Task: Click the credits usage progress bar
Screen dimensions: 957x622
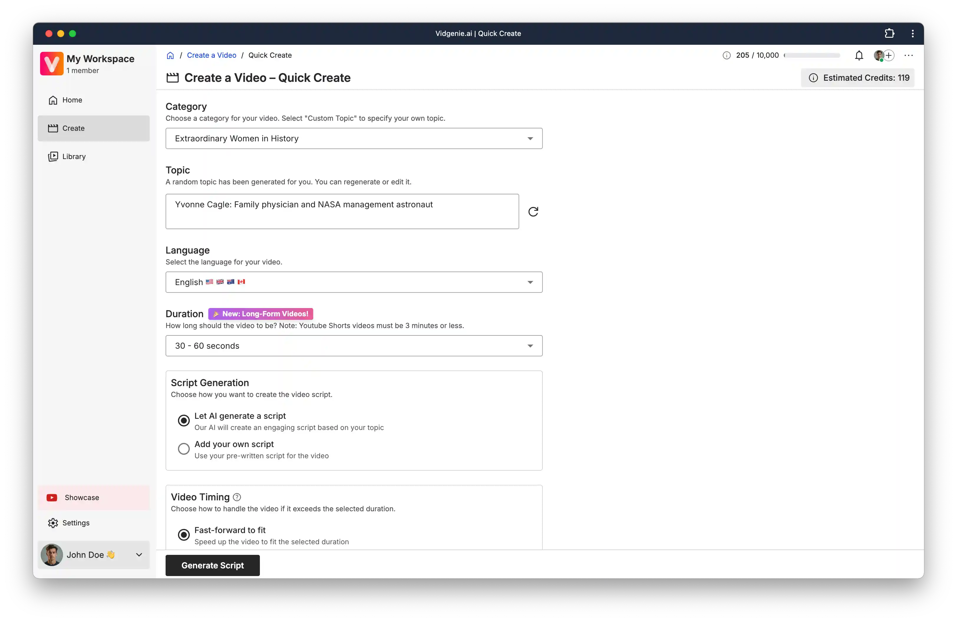Action: [812, 55]
